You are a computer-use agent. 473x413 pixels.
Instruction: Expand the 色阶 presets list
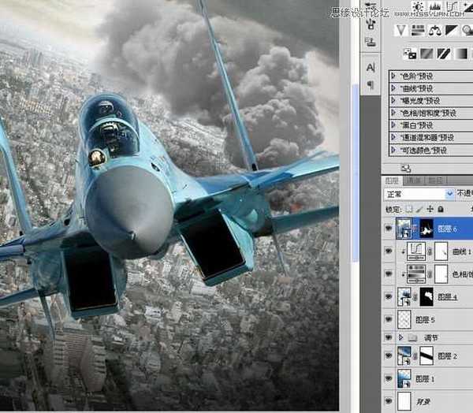[x=393, y=76]
